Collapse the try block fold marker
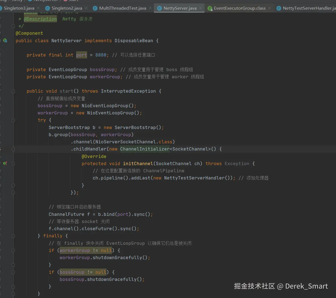The height and width of the screenshot is (298, 336). pos(13,120)
